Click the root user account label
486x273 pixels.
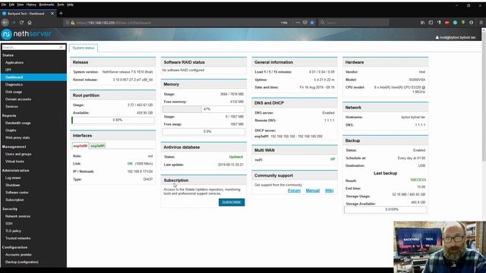tap(456, 37)
